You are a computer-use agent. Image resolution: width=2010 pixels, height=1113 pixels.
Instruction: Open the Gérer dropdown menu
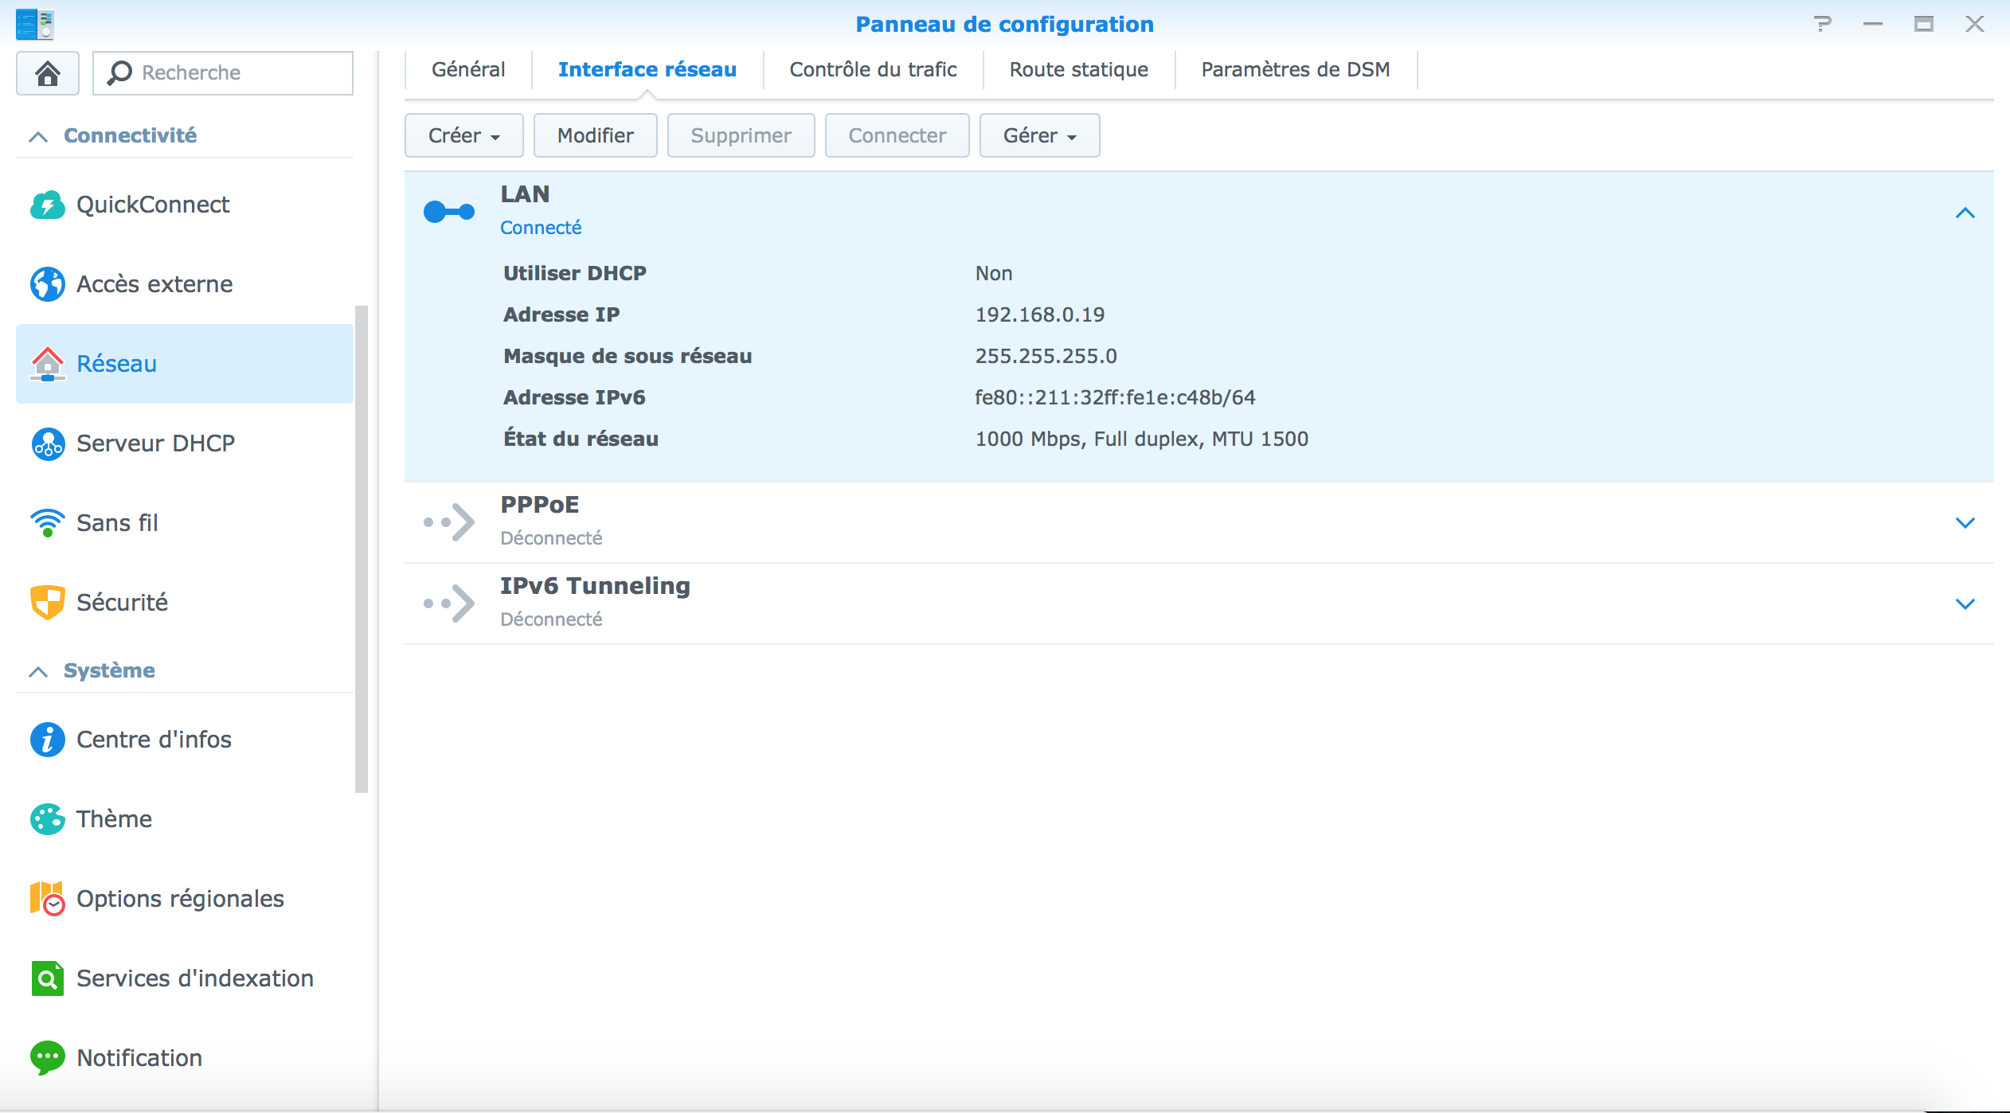tap(1039, 135)
